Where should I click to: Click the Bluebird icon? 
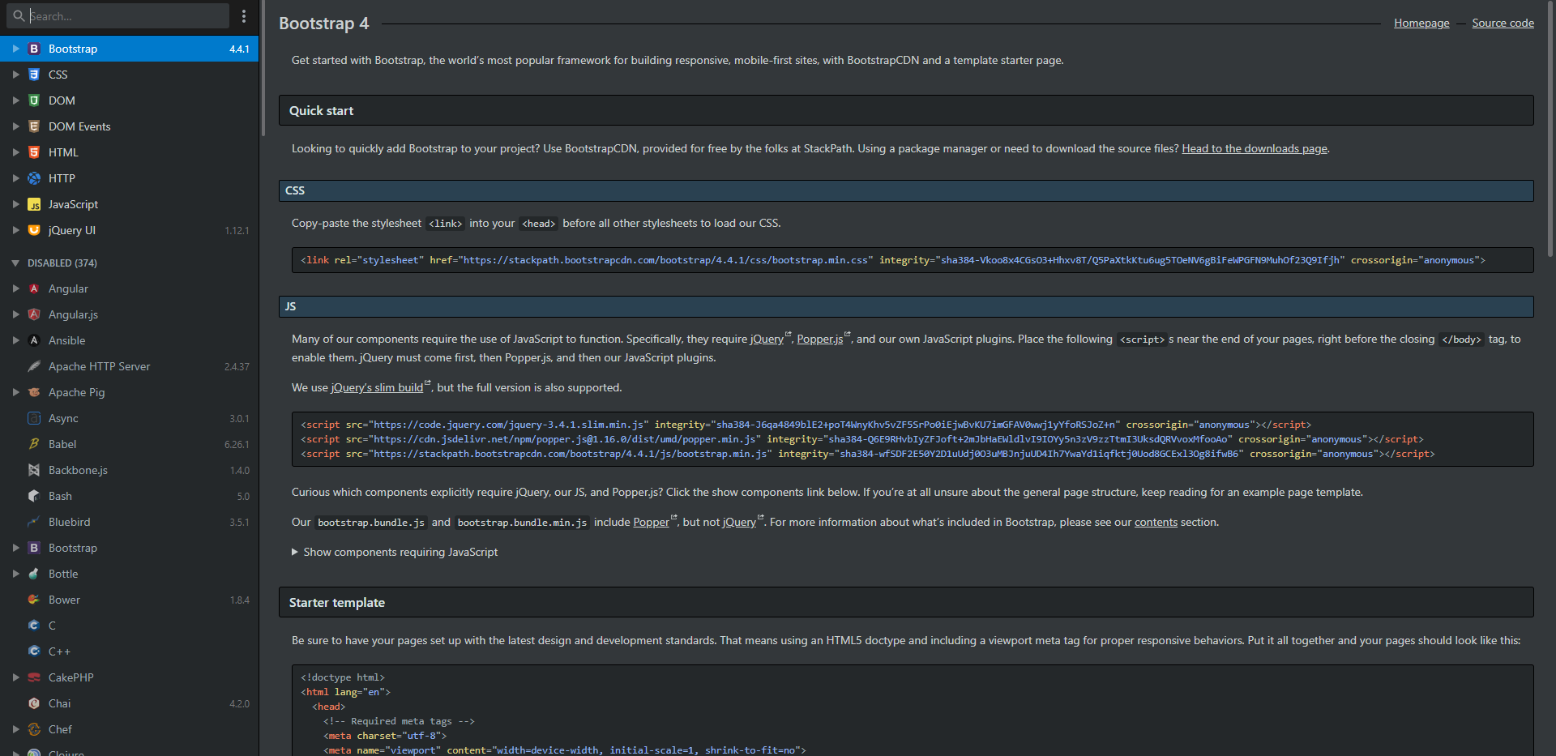[x=34, y=522]
